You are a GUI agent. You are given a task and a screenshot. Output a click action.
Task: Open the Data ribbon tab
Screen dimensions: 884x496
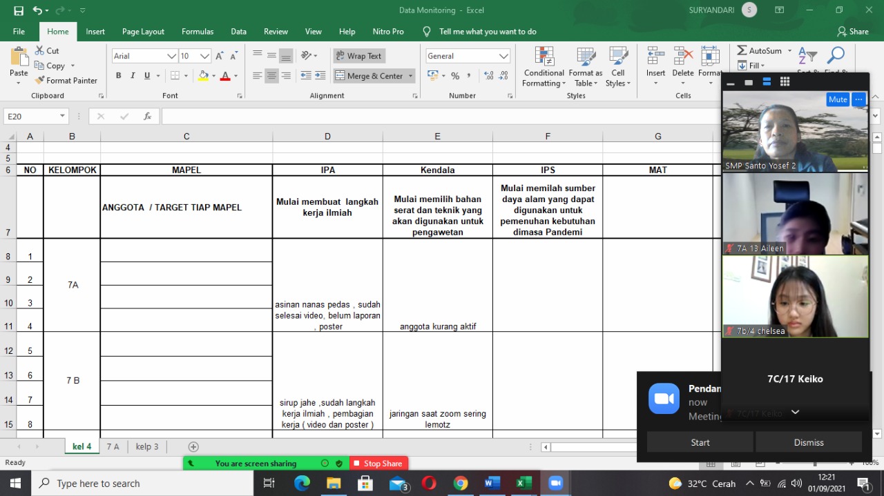(238, 32)
